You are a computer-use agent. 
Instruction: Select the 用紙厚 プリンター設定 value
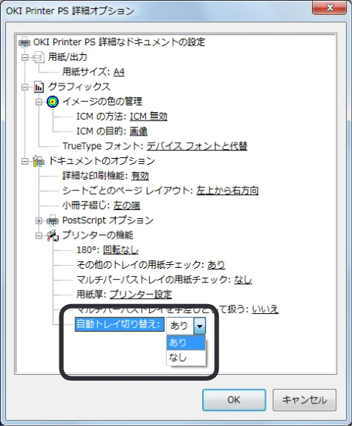point(141,294)
